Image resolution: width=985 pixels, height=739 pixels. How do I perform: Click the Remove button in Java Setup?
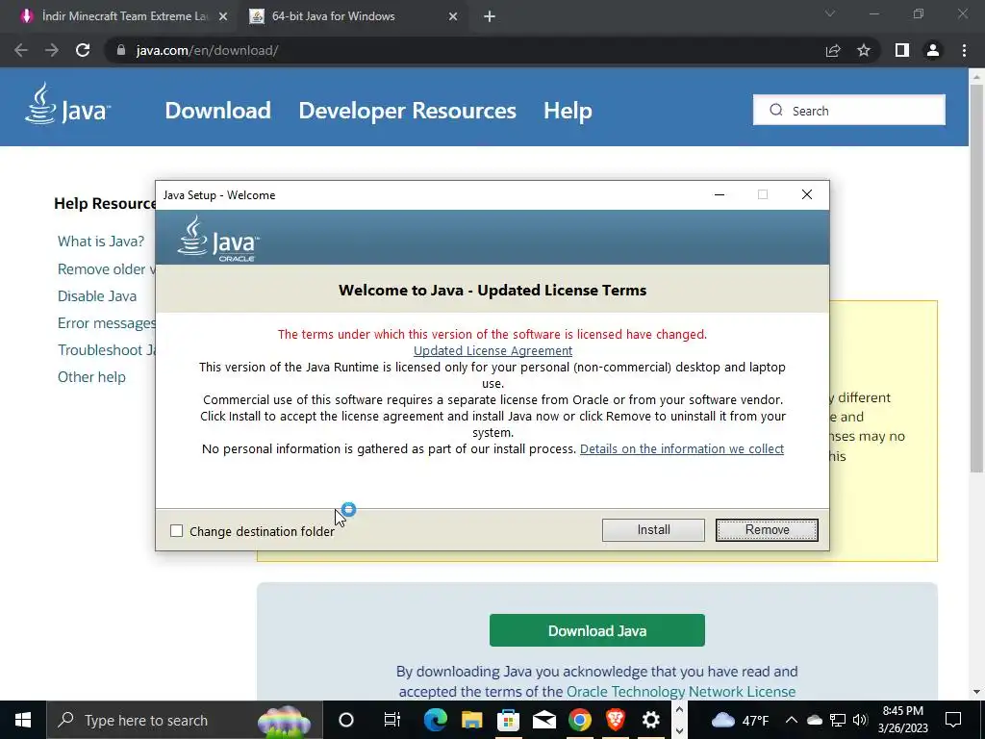tap(767, 530)
